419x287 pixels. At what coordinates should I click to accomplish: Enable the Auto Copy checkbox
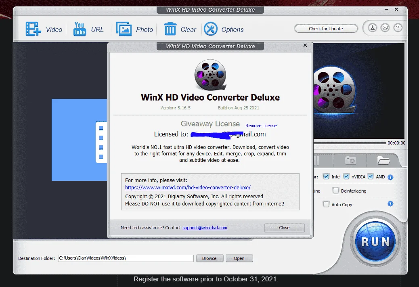(326, 204)
